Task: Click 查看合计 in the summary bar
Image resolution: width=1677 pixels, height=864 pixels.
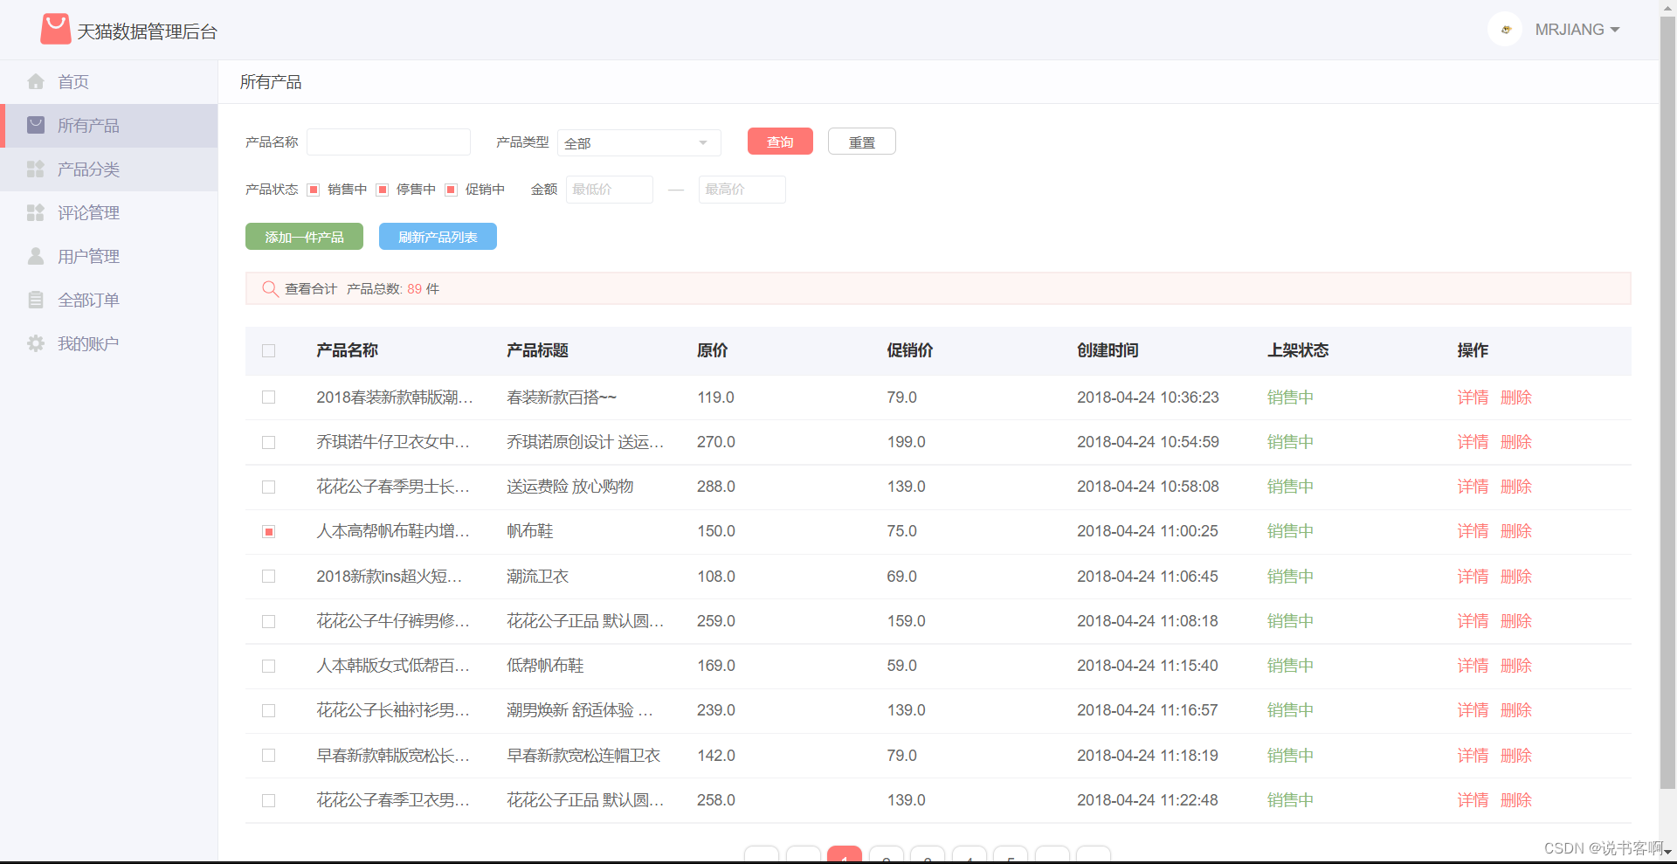Action: pyautogui.click(x=311, y=288)
